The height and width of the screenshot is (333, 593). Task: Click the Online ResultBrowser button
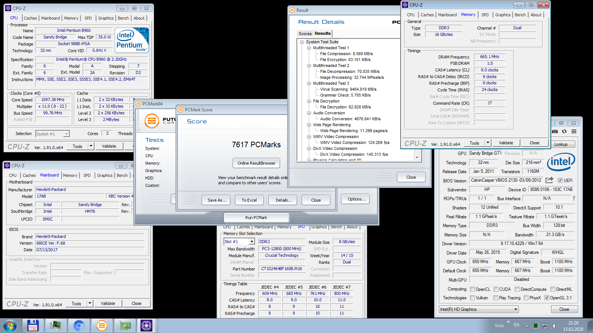pos(256,163)
